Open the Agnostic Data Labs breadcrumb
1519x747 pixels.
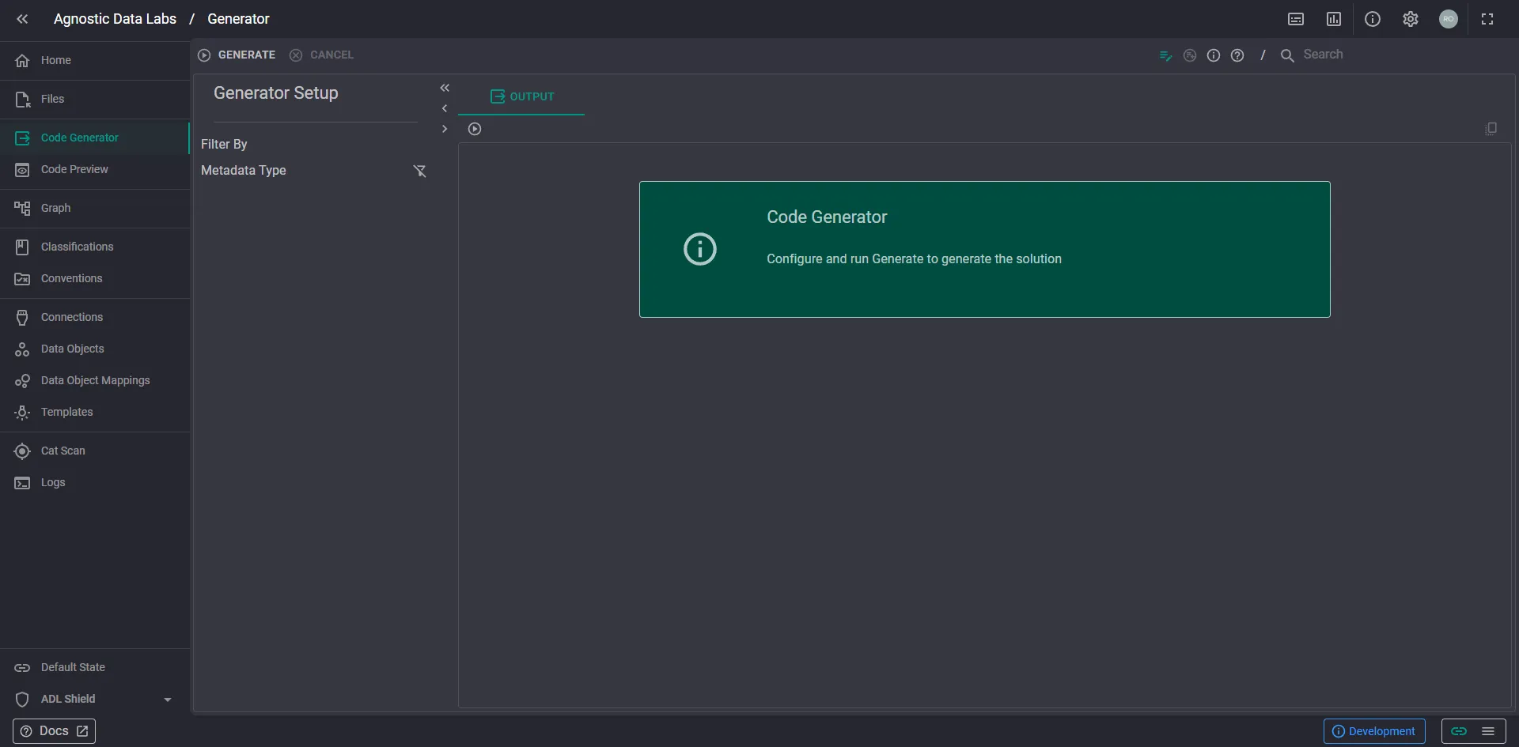click(x=115, y=18)
